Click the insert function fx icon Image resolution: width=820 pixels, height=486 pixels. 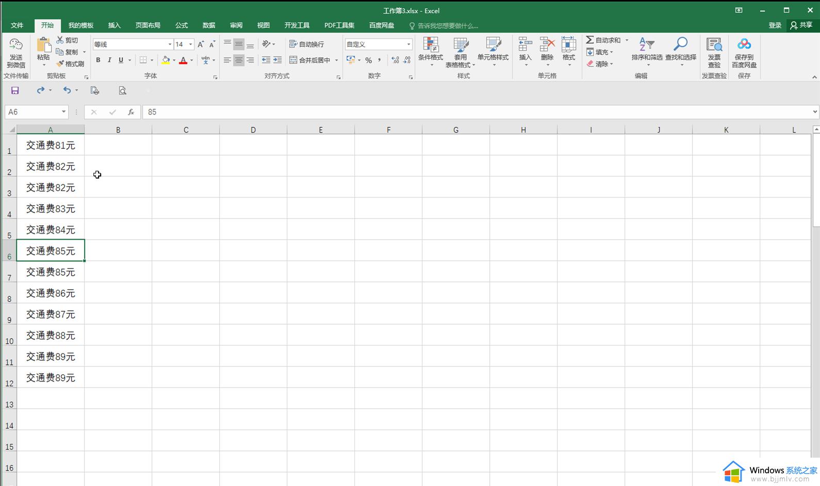pyautogui.click(x=131, y=112)
